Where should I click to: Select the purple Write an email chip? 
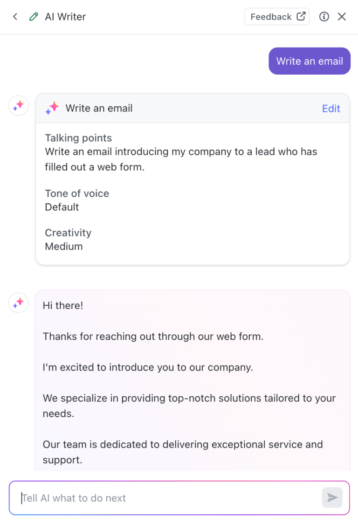point(309,61)
